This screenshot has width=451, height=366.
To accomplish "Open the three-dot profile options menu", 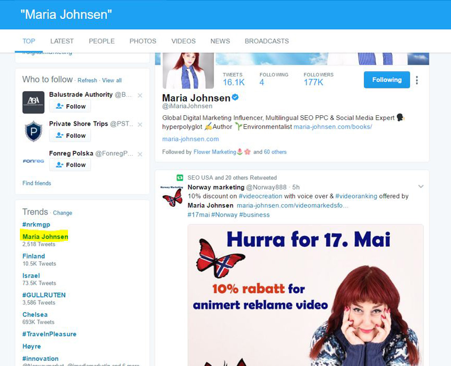I will pyautogui.click(x=417, y=80).
